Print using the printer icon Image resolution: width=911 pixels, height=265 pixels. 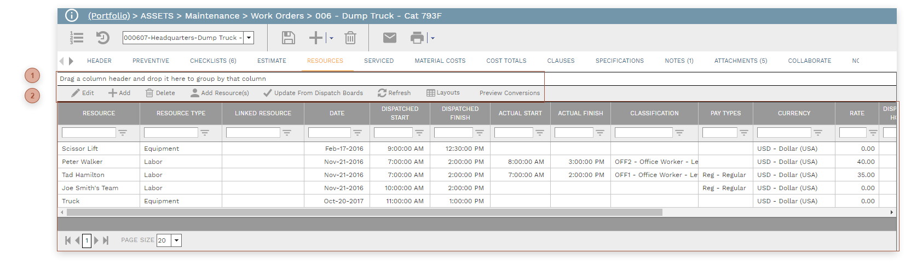(417, 38)
